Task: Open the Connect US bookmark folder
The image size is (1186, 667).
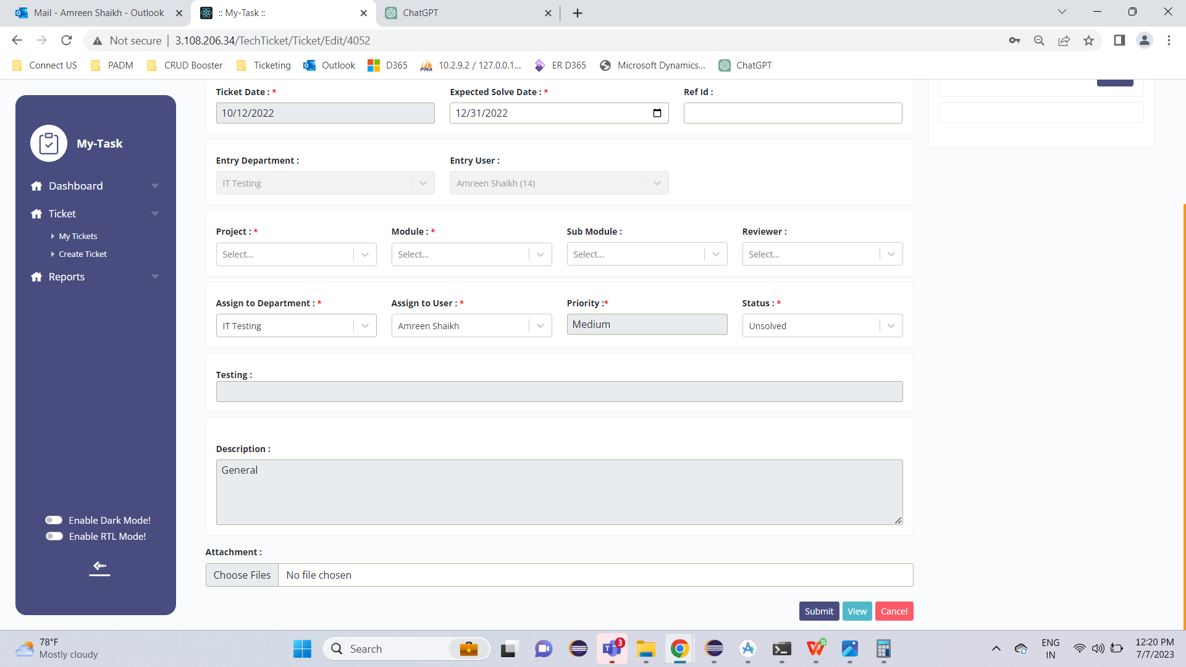Action: point(44,65)
